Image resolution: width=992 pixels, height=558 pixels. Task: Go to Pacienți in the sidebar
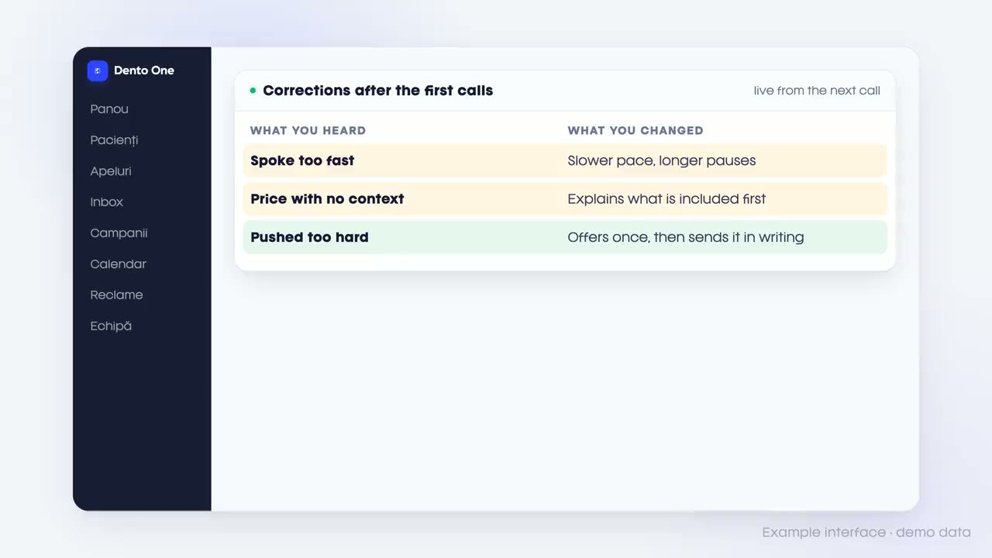pos(114,140)
